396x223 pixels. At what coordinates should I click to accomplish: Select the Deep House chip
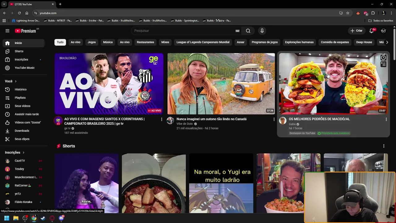tap(364, 42)
